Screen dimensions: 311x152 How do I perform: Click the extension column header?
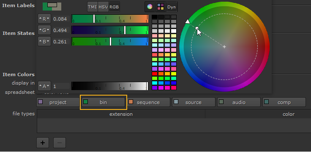[121, 114]
